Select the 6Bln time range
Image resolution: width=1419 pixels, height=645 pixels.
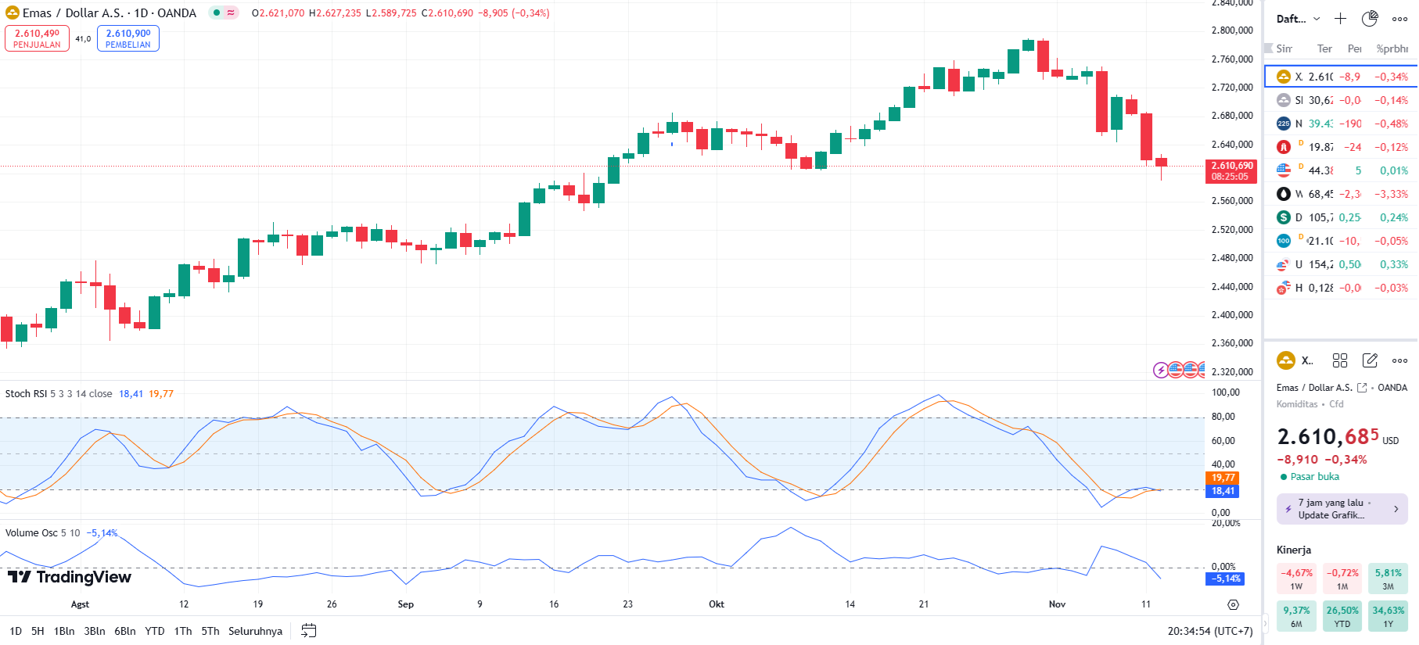(x=124, y=631)
